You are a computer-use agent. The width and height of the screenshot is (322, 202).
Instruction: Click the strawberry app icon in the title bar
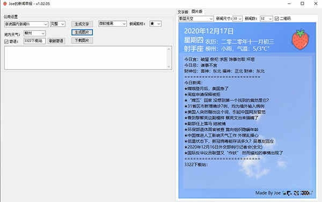point(5,4)
